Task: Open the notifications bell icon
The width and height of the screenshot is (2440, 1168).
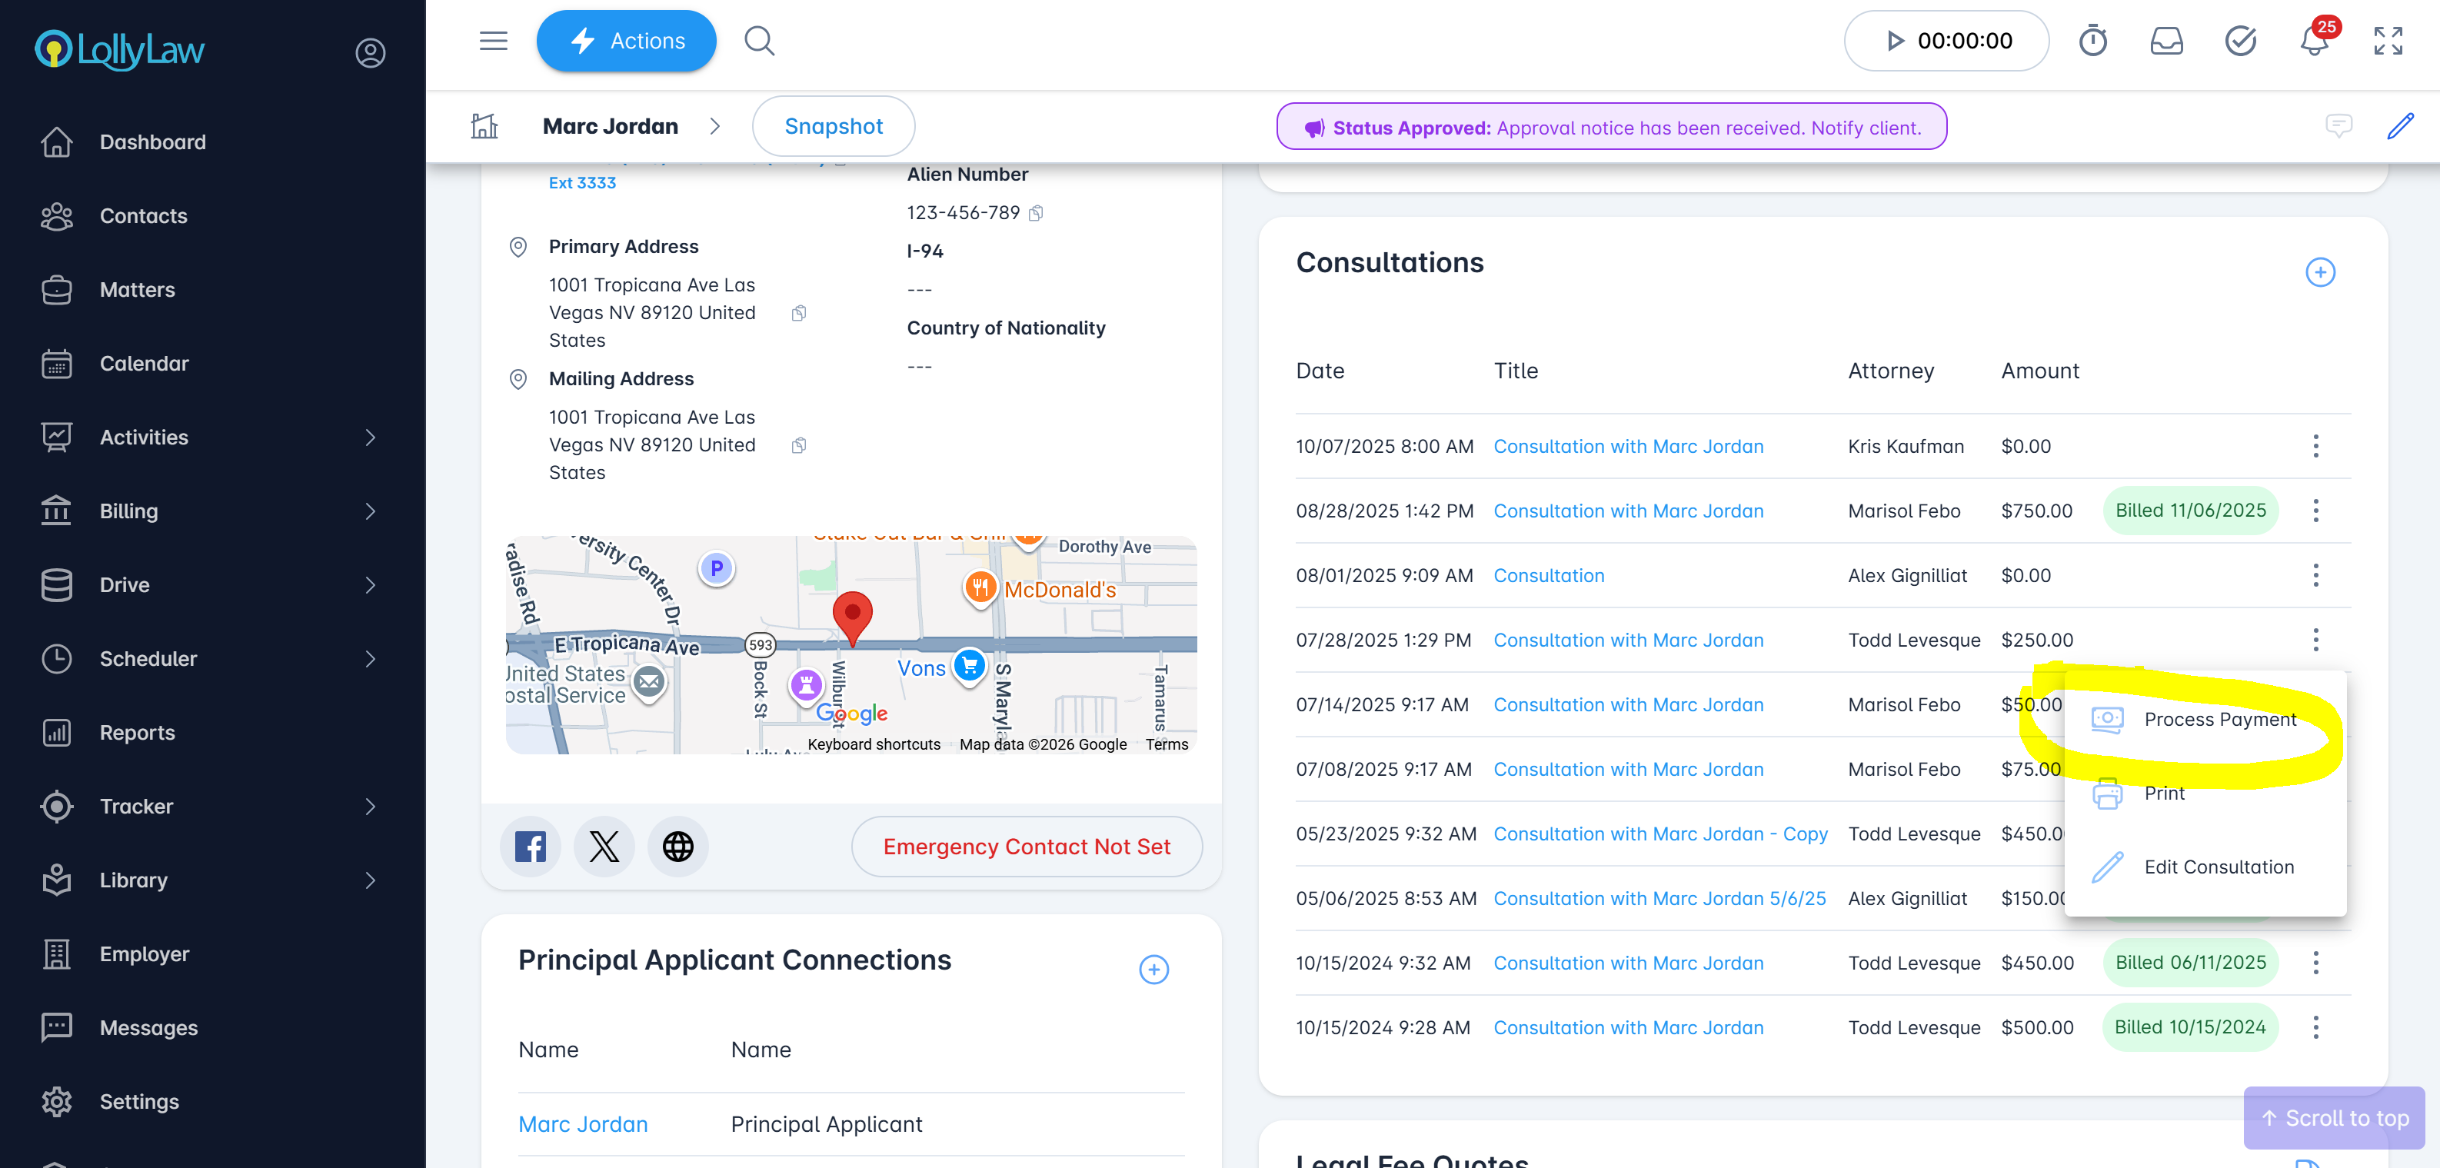Action: 2313,42
